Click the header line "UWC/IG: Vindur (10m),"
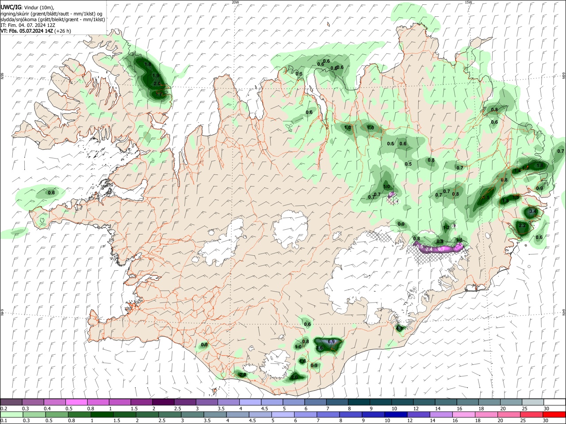This screenshot has height=424, width=566. 27,7
